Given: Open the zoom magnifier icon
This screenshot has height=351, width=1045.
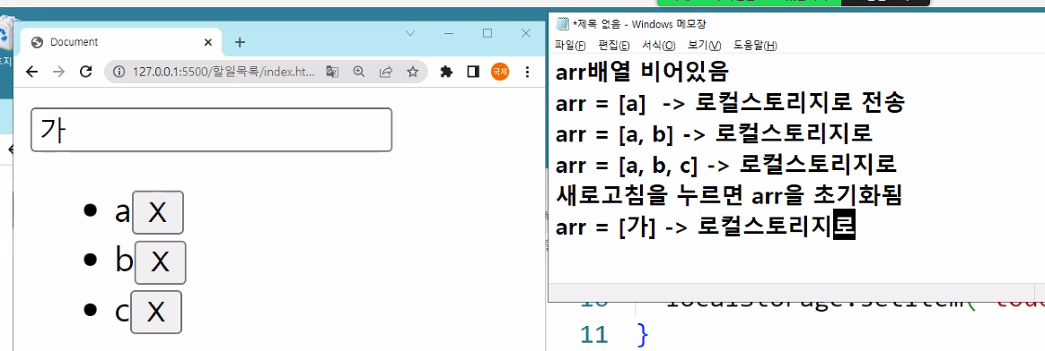Looking at the screenshot, I should coord(359,72).
